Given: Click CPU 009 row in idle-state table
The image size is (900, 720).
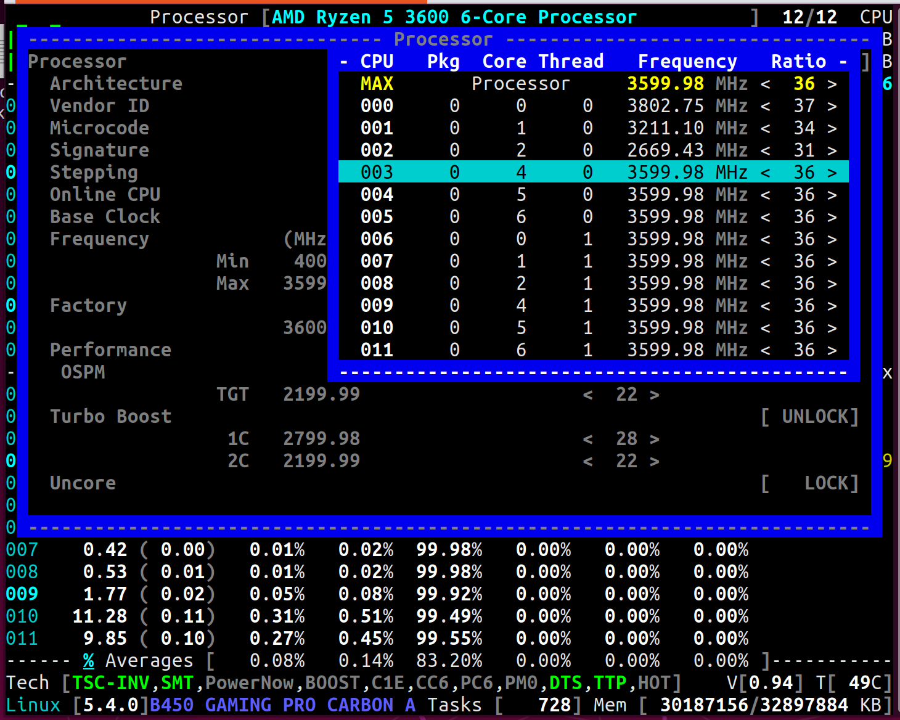Looking at the screenshot, I should point(377,594).
